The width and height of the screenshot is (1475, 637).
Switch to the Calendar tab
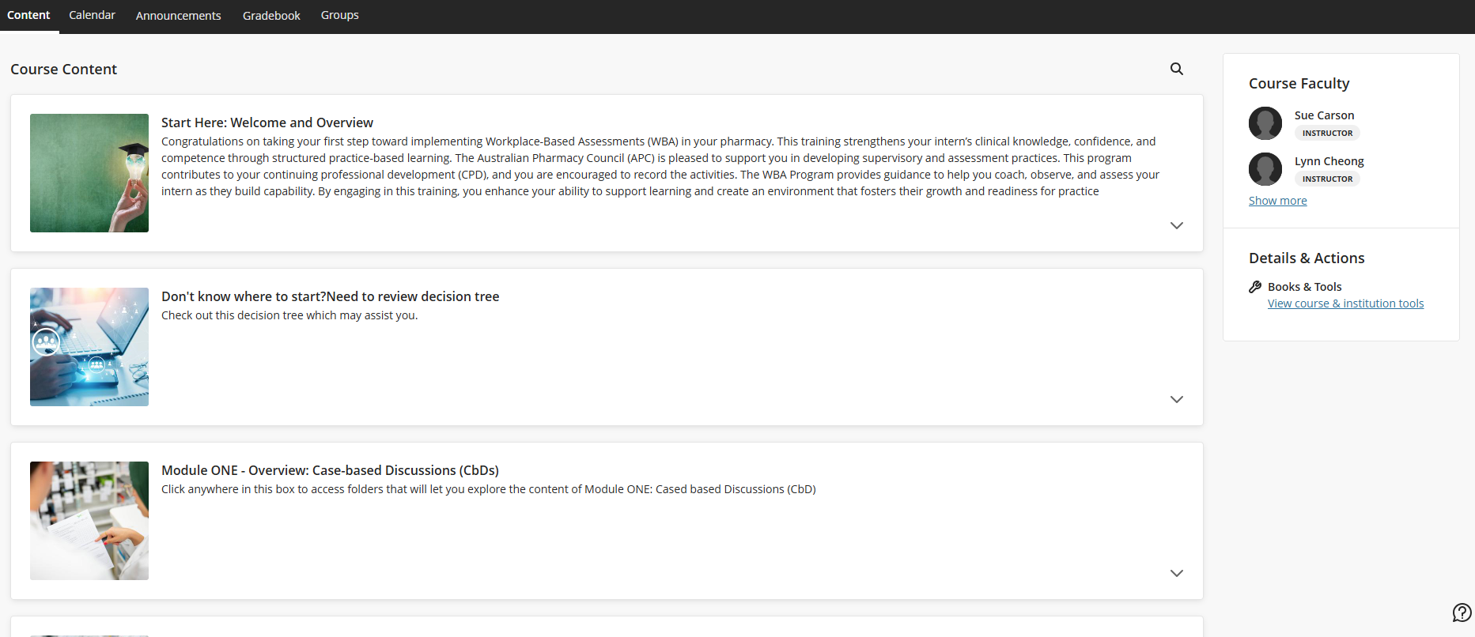click(92, 15)
